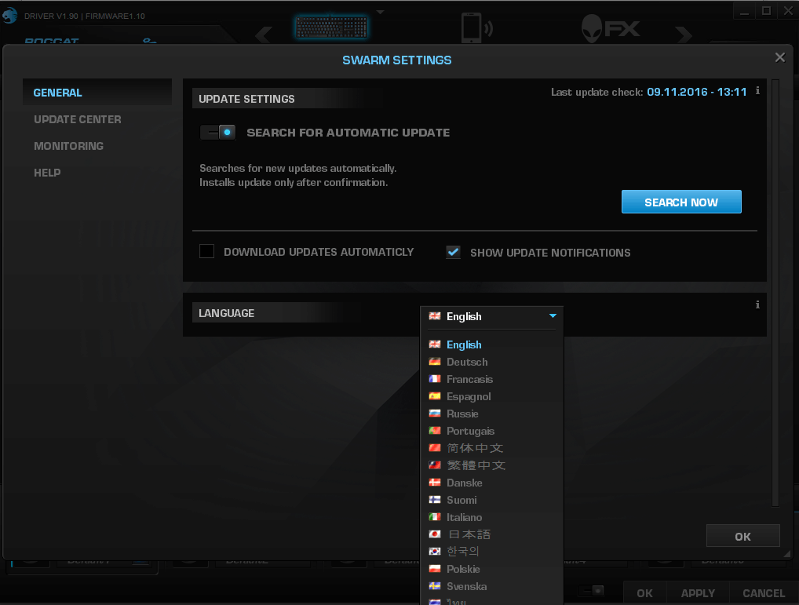Close the Swarm Settings dialog
This screenshot has width=799, height=605.
pos(779,57)
